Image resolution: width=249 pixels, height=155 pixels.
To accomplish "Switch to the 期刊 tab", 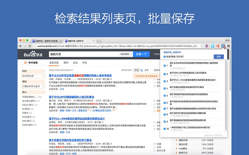I will [66, 63].
